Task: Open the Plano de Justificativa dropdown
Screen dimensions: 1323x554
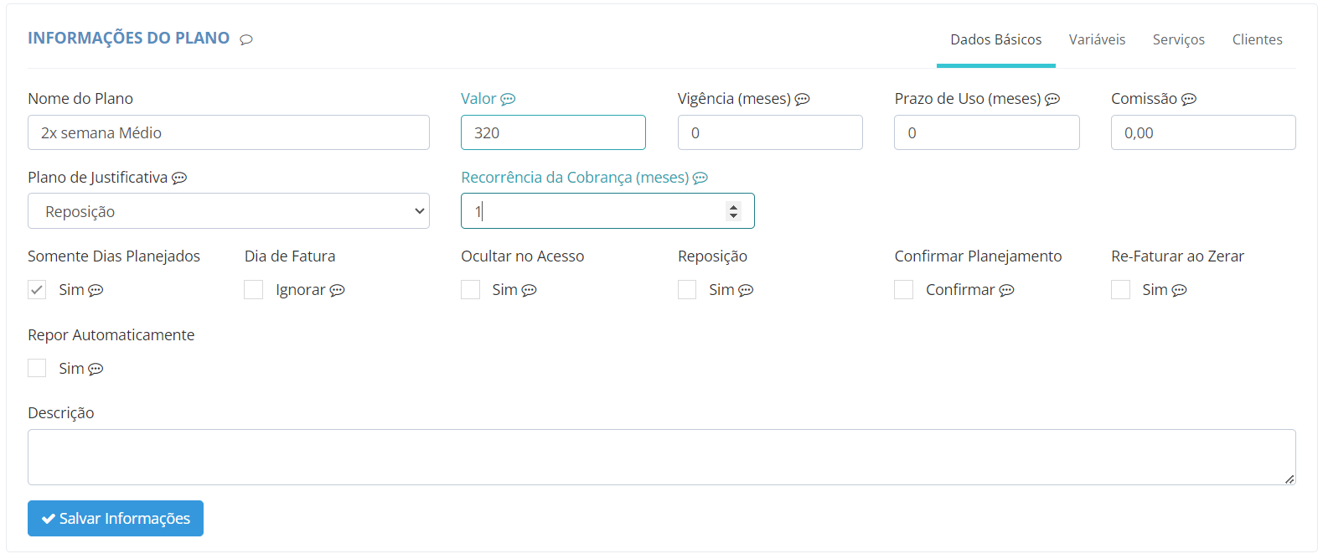Action: [x=229, y=211]
